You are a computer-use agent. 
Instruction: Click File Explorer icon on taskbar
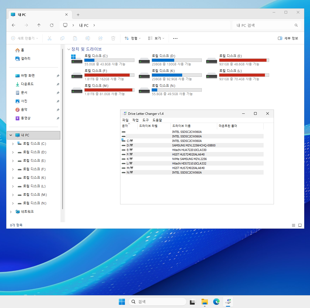(x=204, y=302)
